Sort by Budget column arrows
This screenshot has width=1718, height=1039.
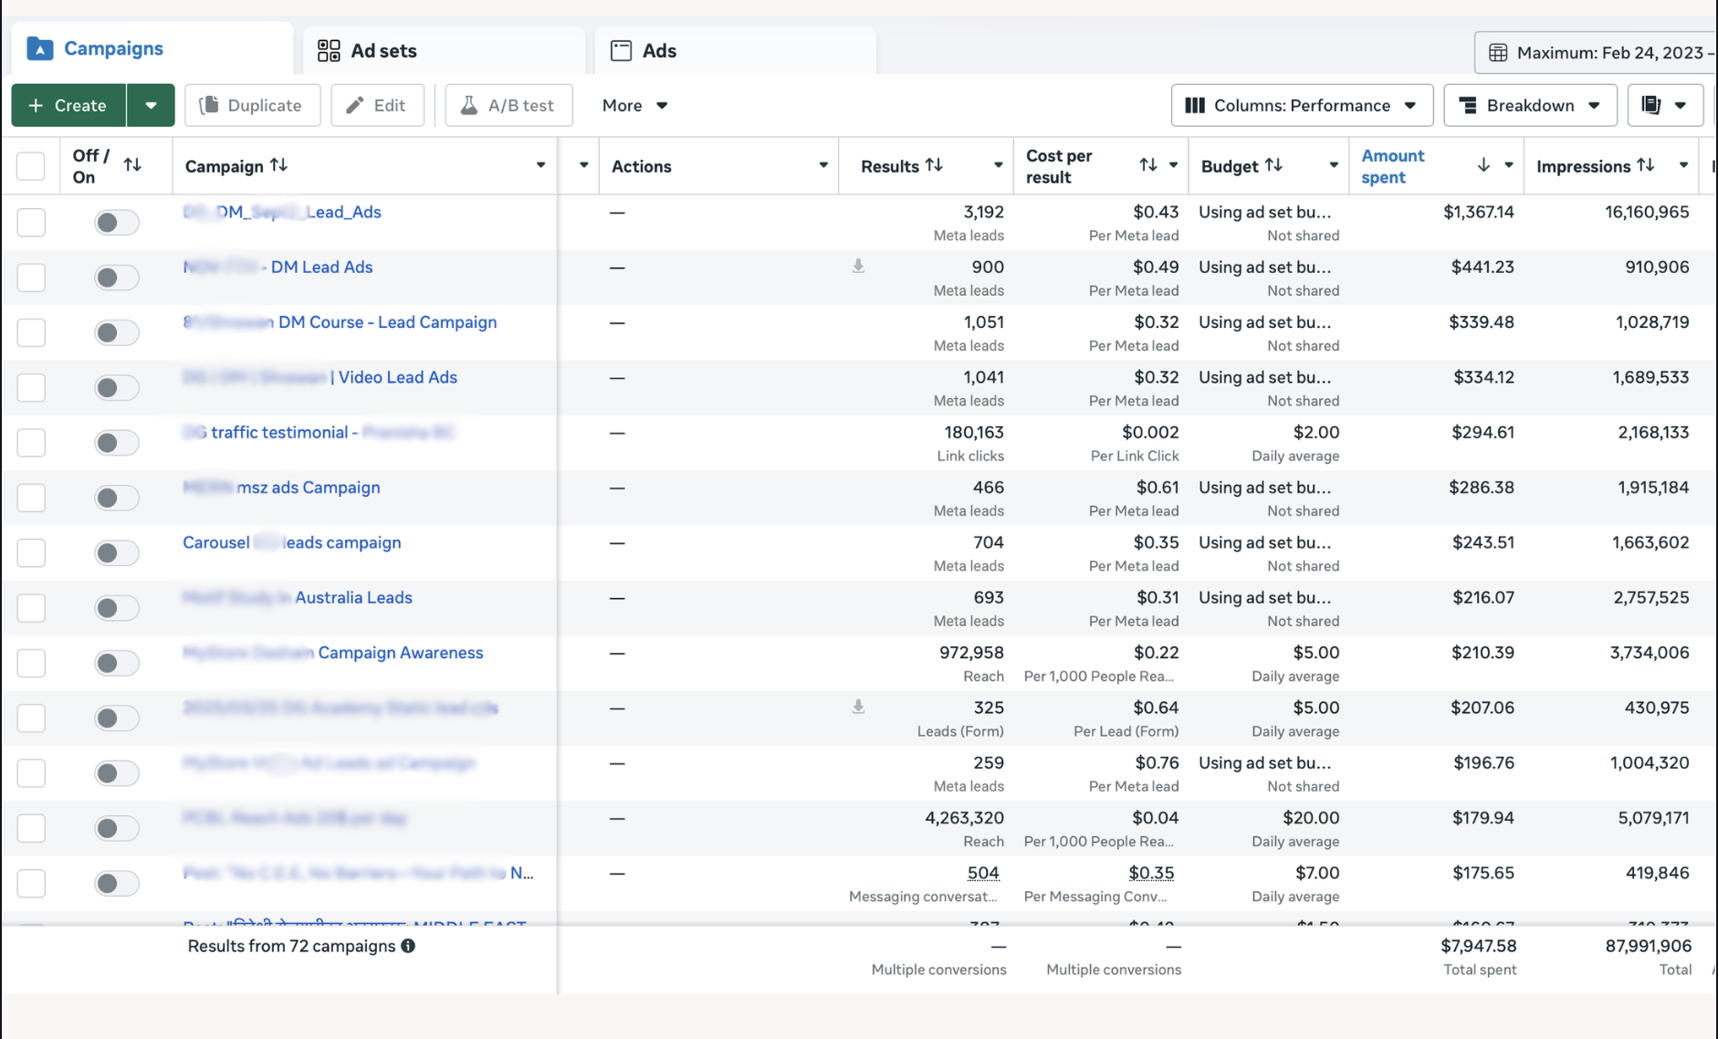pos(1273,164)
